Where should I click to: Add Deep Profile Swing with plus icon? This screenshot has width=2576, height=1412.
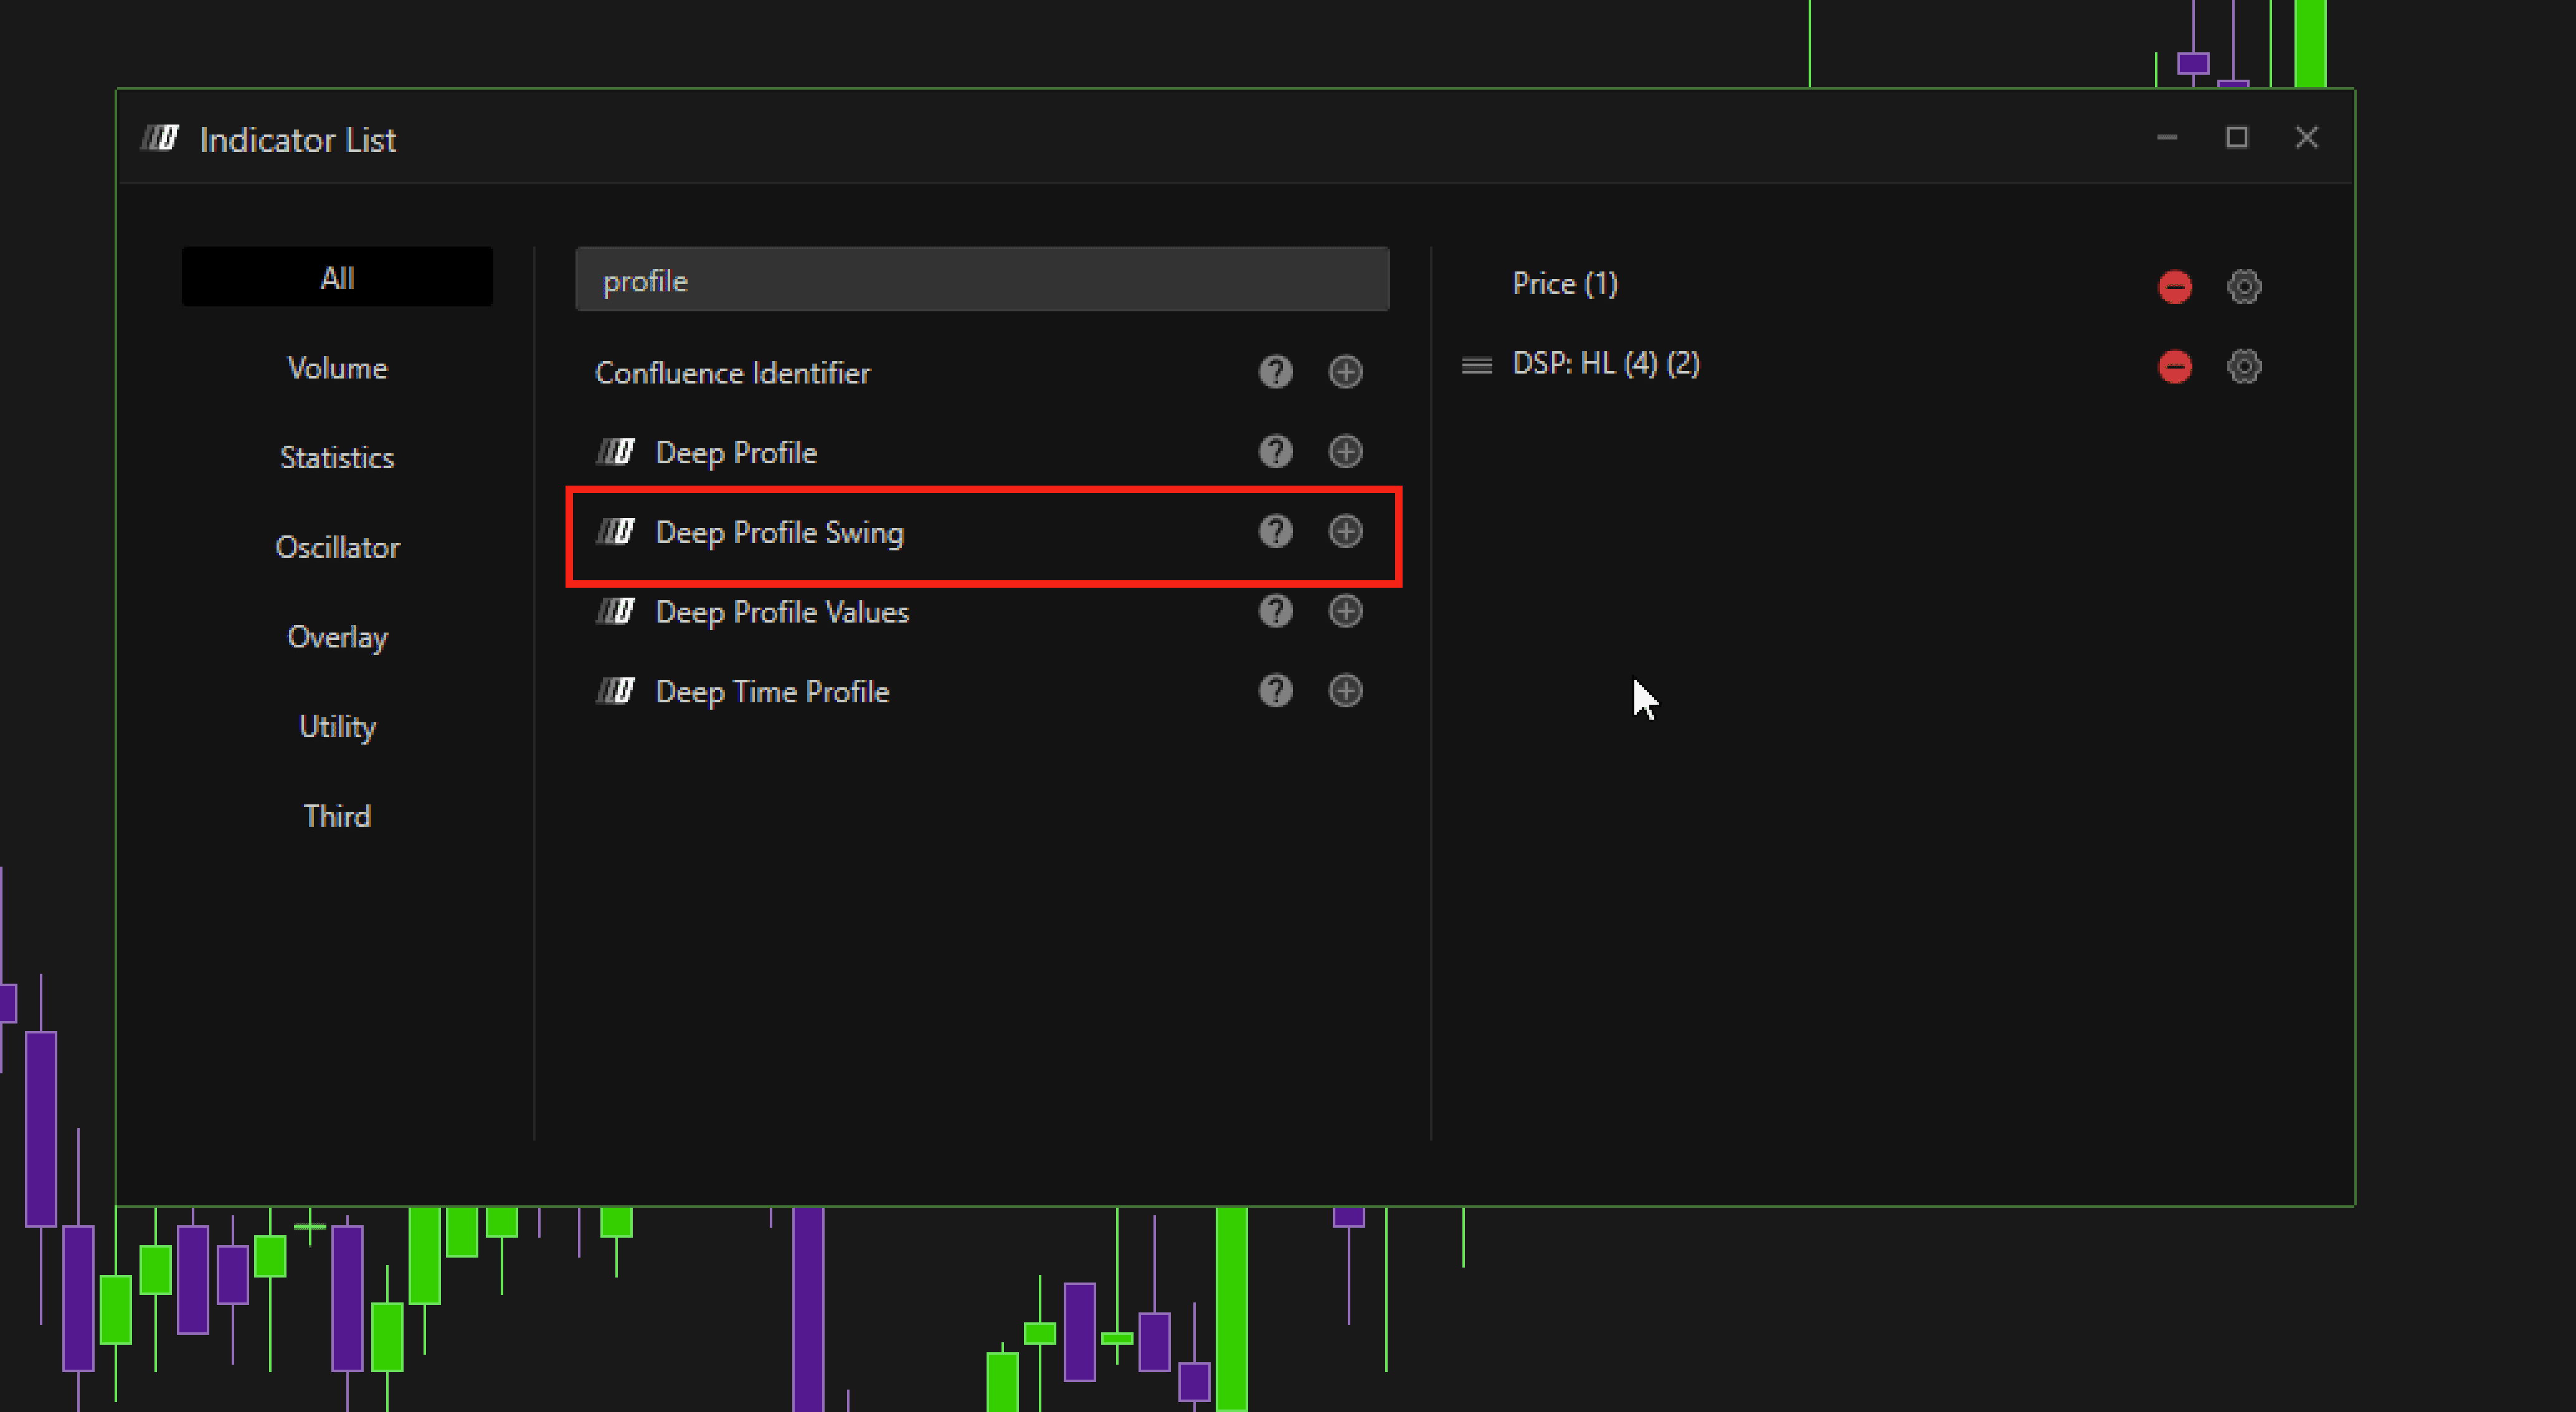click(x=1345, y=532)
